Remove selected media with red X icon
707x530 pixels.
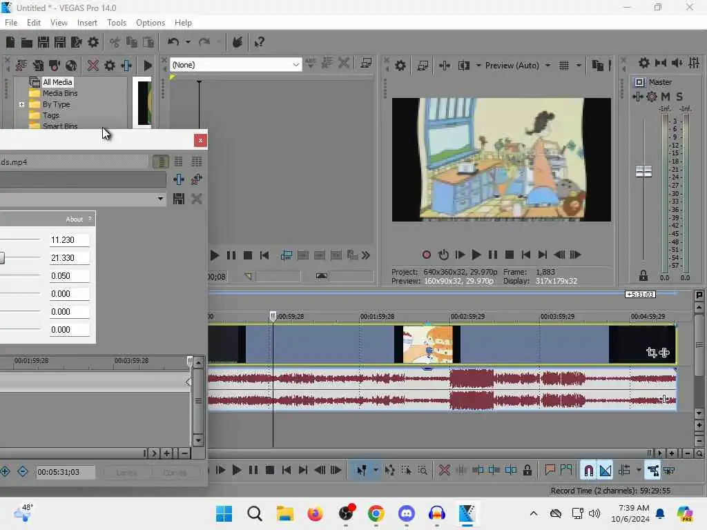coord(93,66)
